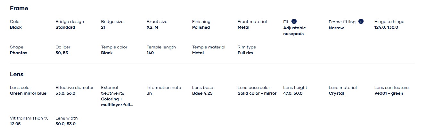Select the Crystal lens material value
This screenshot has height=131, width=426.
pyautogui.click(x=336, y=93)
